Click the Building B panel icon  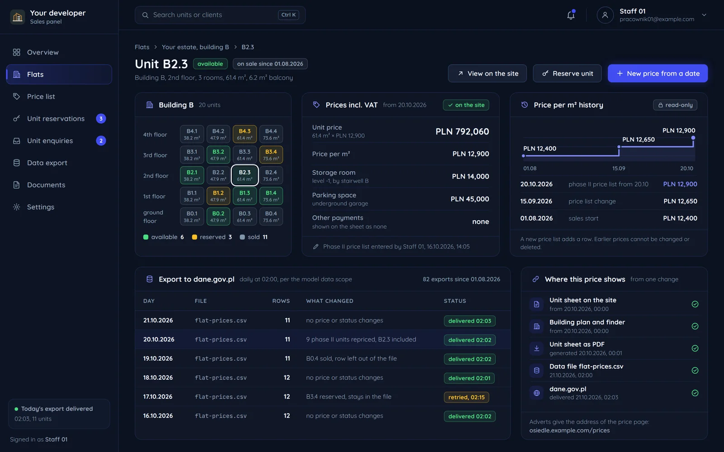pyautogui.click(x=150, y=105)
